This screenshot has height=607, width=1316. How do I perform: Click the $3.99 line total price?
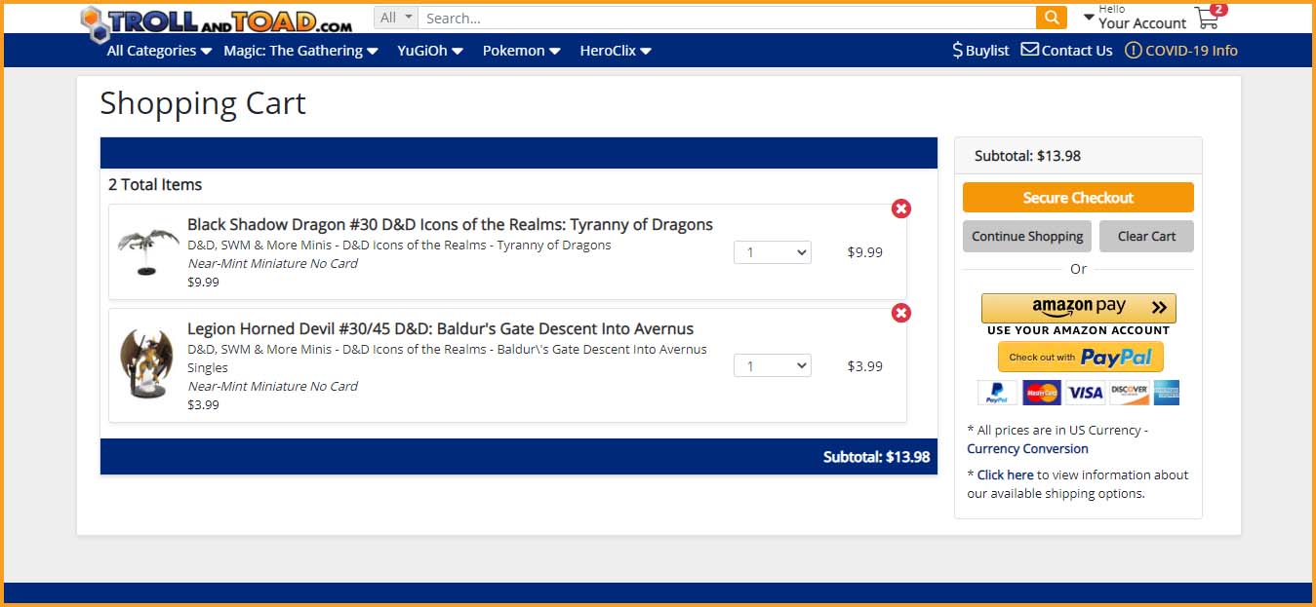[864, 366]
